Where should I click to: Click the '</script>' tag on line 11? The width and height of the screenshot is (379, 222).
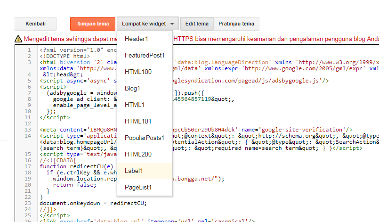[x=55, y=117]
